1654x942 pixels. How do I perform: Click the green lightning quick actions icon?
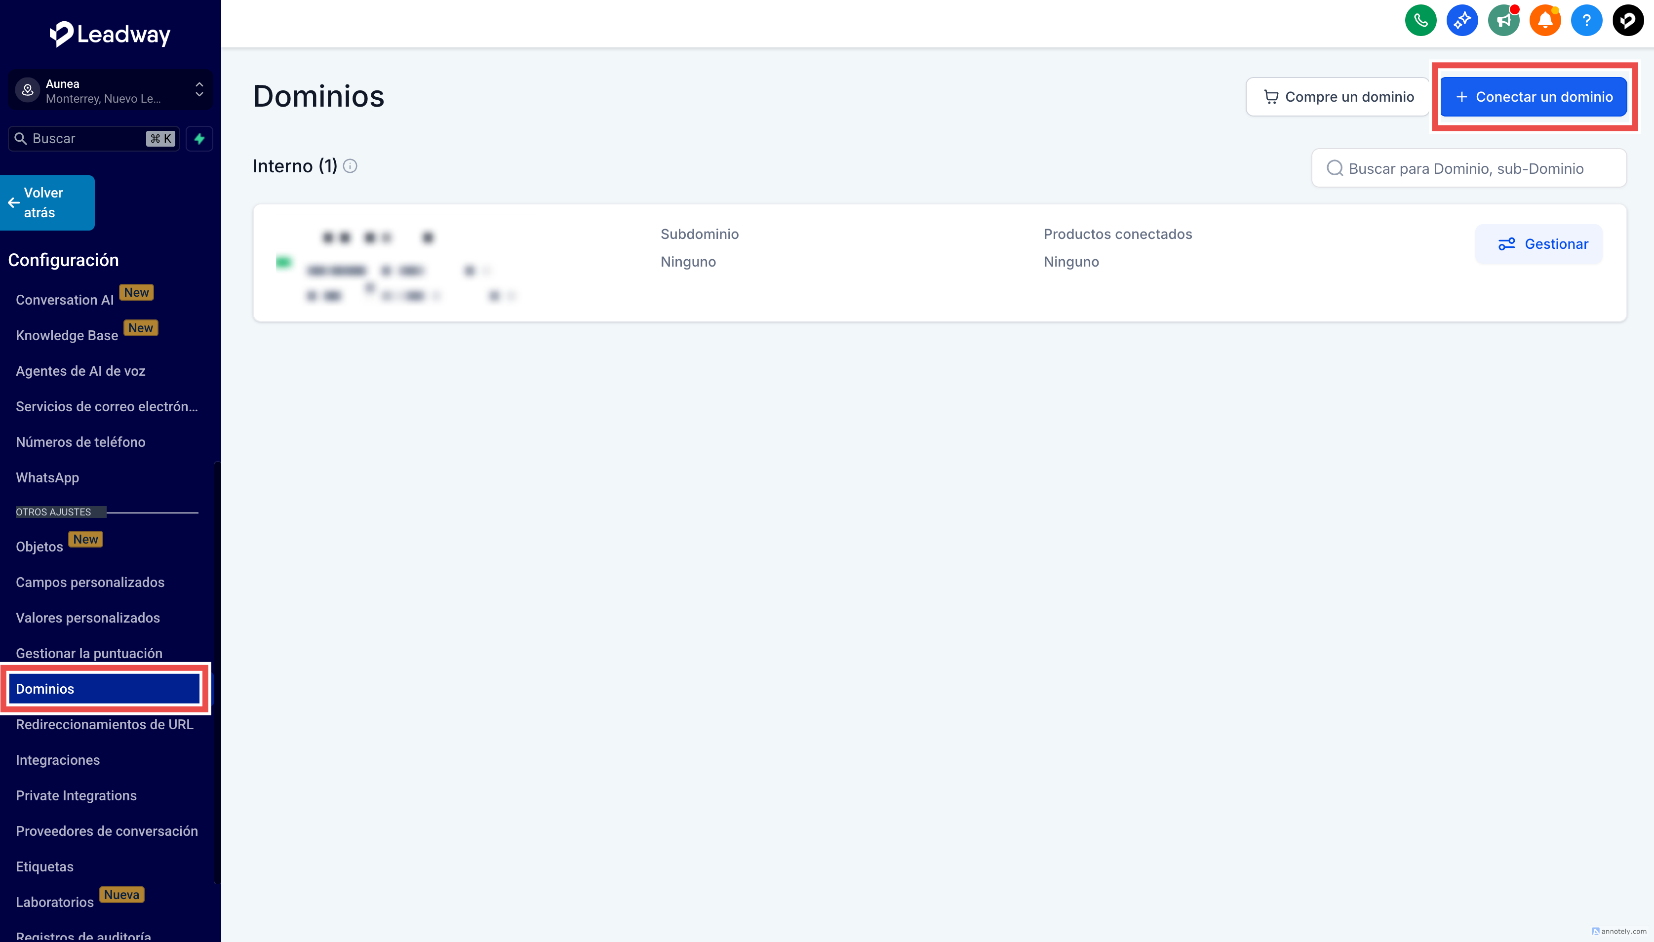coord(199,138)
